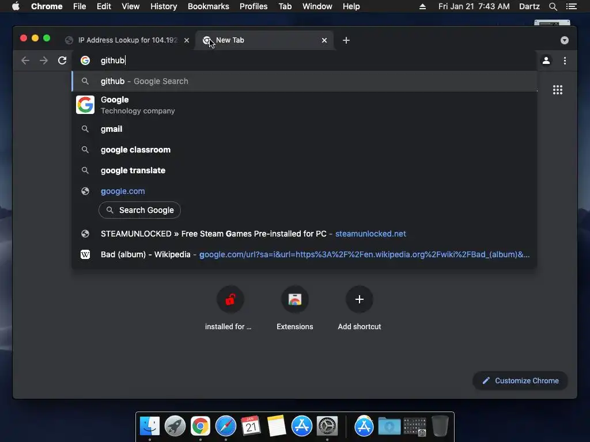
Task: Open the Window menu
Action: click(317, 6)
